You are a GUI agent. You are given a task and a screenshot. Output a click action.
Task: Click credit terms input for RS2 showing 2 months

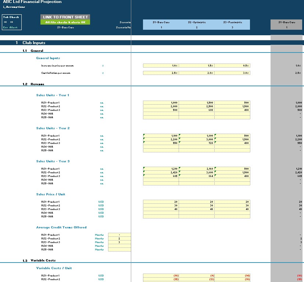tap(119, 239)
